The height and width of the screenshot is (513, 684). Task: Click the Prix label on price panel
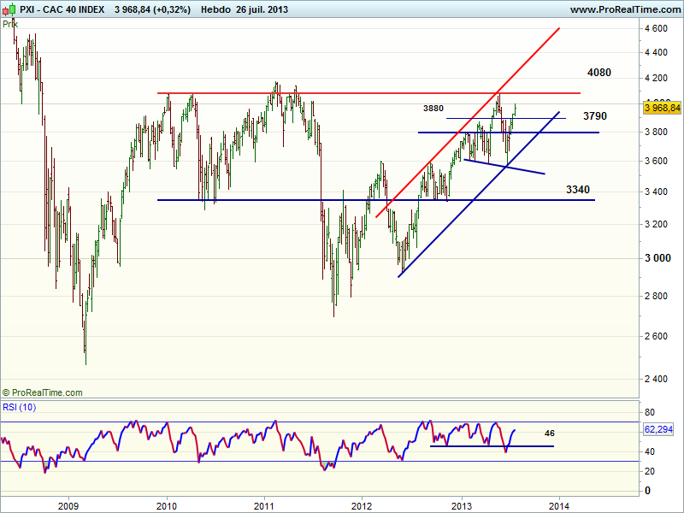10,24
